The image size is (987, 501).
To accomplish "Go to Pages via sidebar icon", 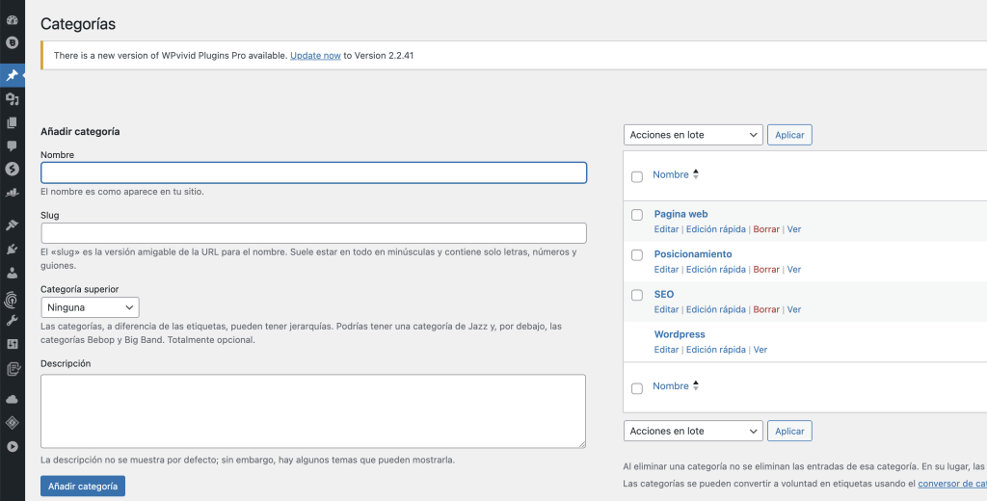I will tap(12, 122).
